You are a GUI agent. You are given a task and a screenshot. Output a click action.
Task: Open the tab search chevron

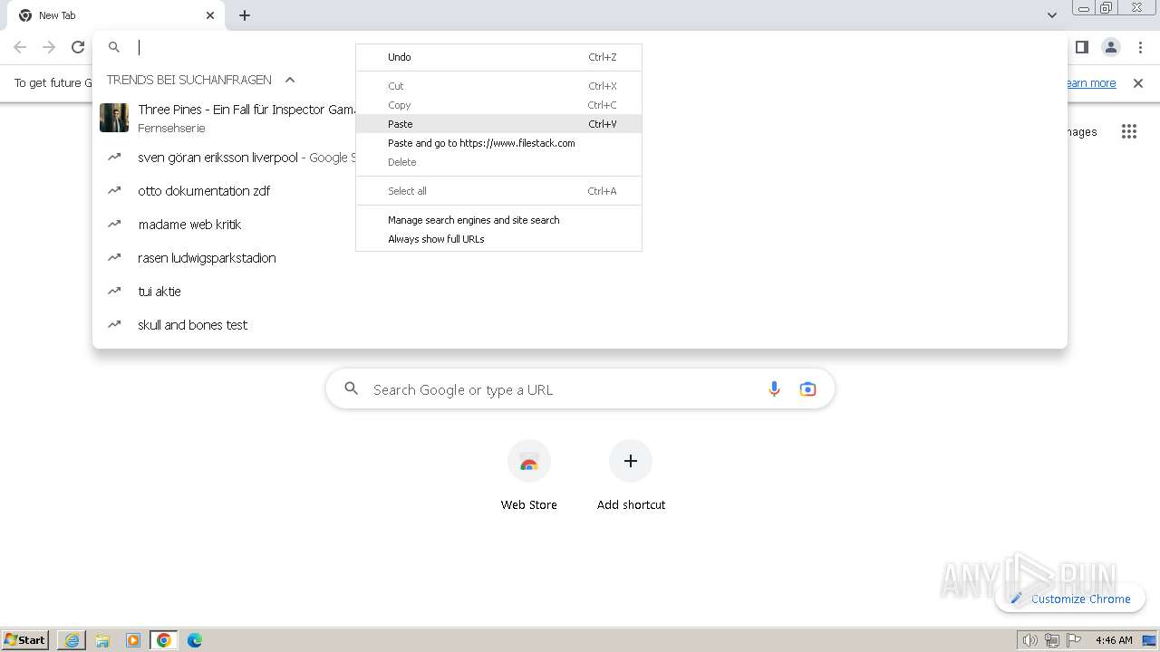click(1051, 15)
